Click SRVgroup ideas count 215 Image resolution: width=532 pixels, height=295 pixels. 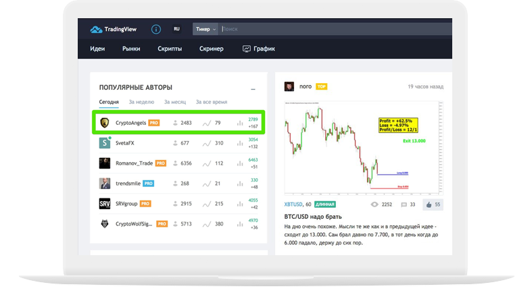pyautogui.click(x=219, y=204)
